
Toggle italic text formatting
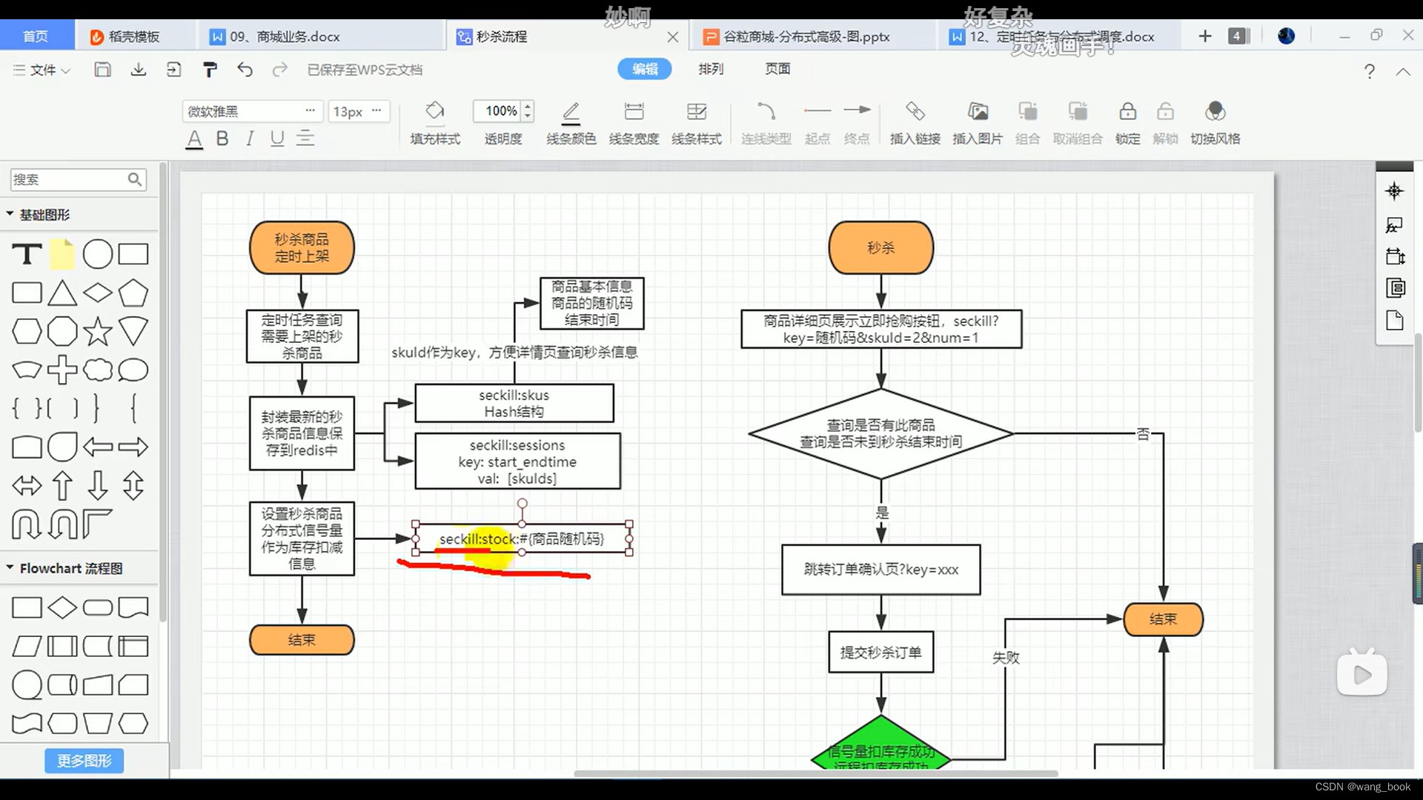click(250, 139)
